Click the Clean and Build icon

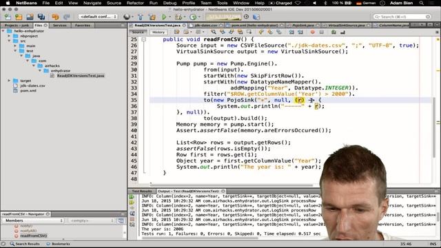(x=152, y=17)
